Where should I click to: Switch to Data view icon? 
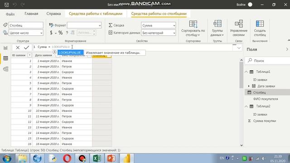tap(5, 58)
